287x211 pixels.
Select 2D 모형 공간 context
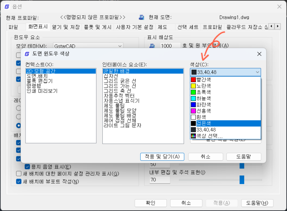tap(61, 71)
